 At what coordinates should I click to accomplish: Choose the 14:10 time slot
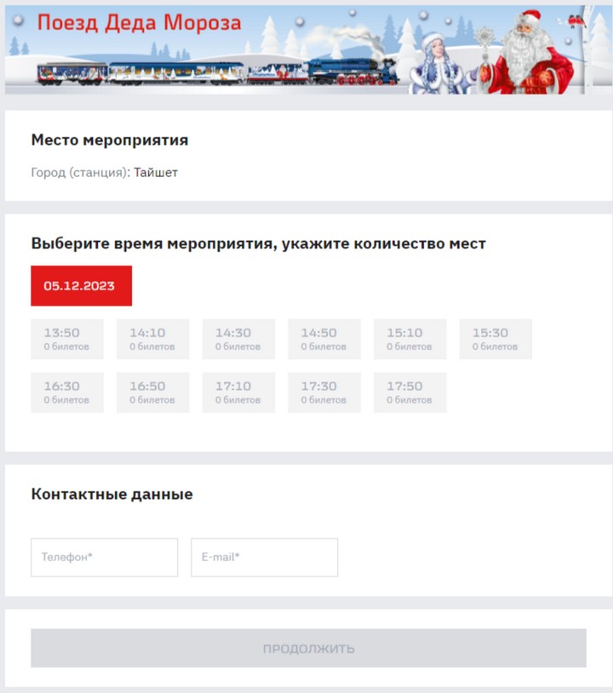(153, 339)
